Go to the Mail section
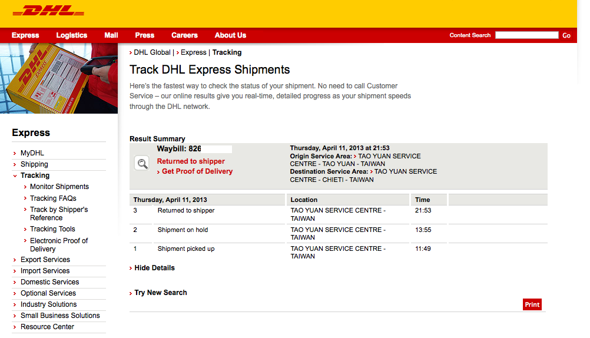The height and width of the screenshot is (338, 590). point(111,35)
